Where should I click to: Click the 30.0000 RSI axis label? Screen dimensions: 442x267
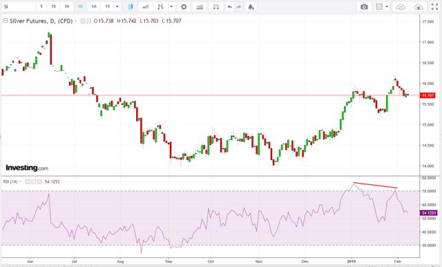tap(429, 246)
